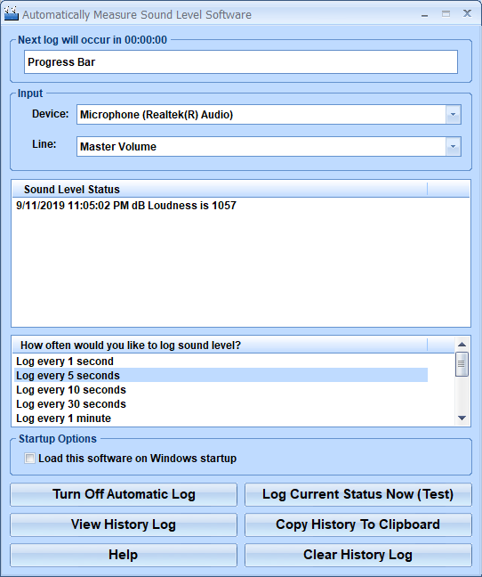482x577 pixels.
Task: Enable Load this software on Windows startup
Action: (x=29, y=459)
